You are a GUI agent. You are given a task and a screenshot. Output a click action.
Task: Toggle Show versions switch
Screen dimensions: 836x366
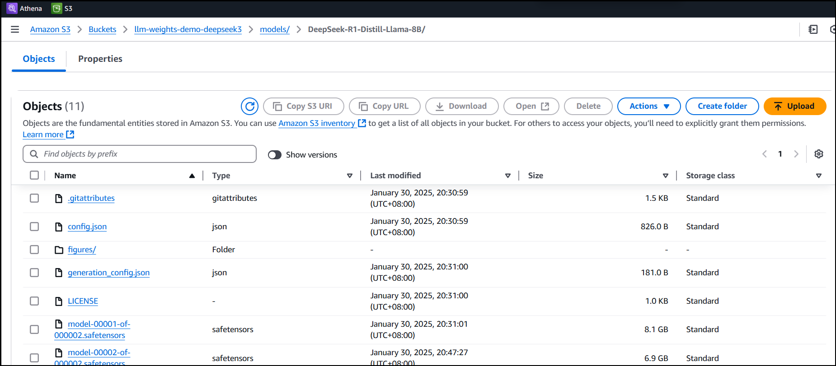click(x=275, y=155)
